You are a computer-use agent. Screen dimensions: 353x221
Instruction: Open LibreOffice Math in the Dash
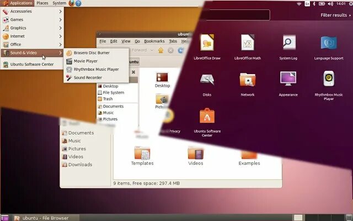point(248,47)
